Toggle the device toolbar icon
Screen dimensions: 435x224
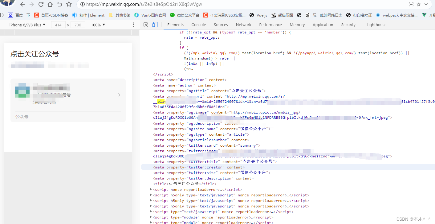(155, 25)
